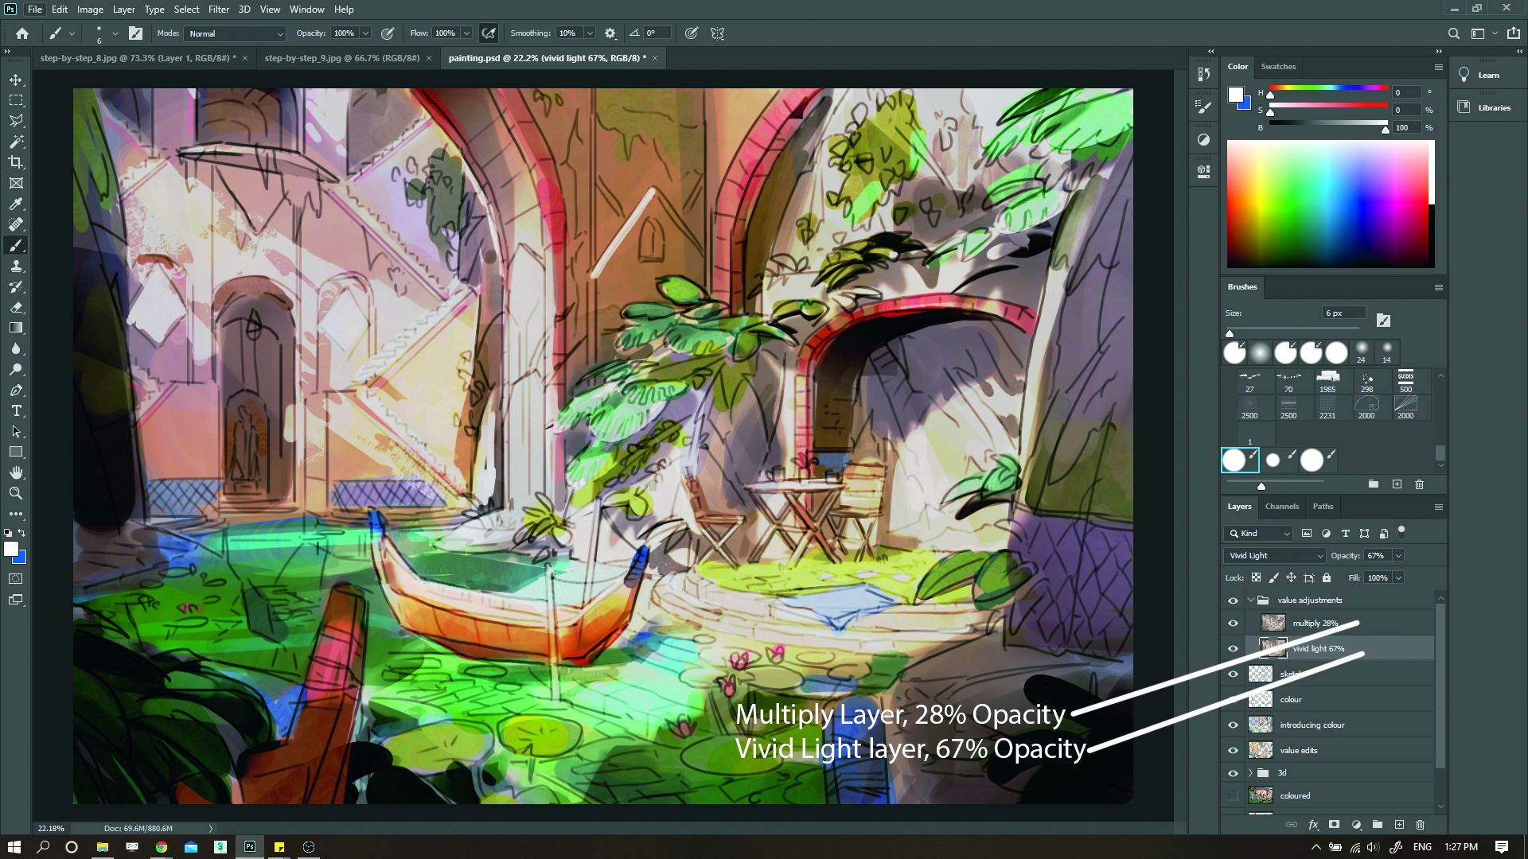The width and height of the screenshot is (1528, 859).
Task: Select the Clone Stamp tool
Action: (x=16, y=266)
